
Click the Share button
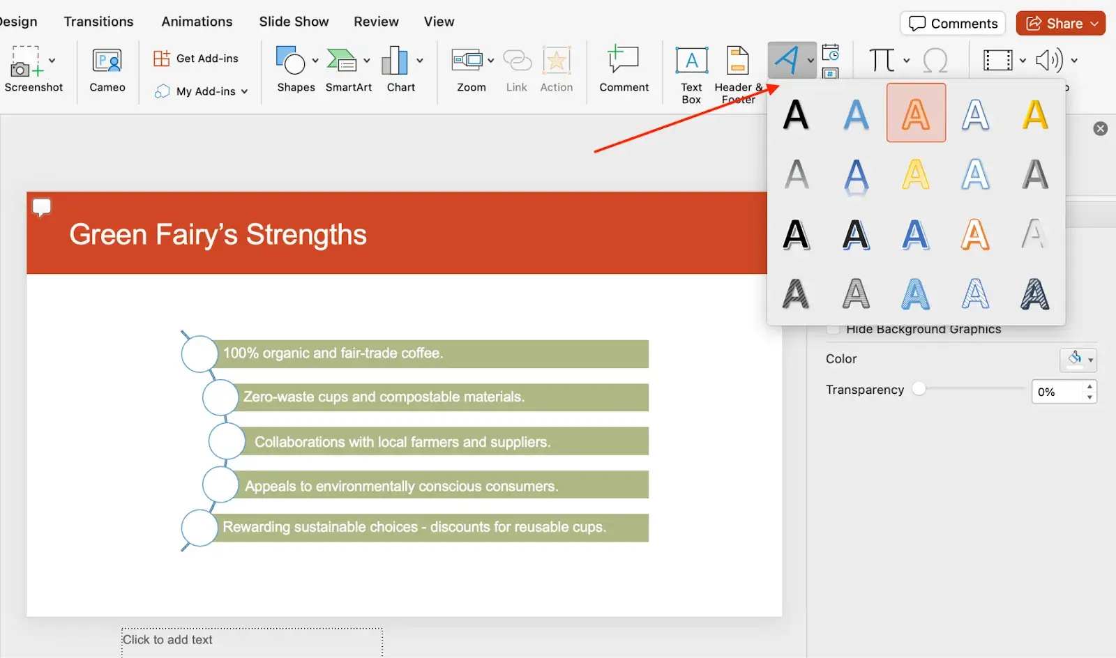pyautogui.click(x=1060, y=23)
